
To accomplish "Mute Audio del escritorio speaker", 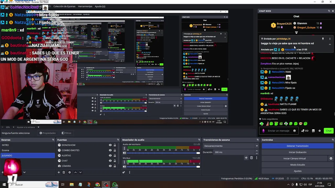I will pos(124,153).
